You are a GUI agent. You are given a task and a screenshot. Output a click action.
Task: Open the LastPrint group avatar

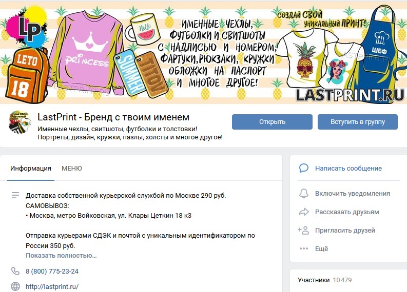point(20,122)
